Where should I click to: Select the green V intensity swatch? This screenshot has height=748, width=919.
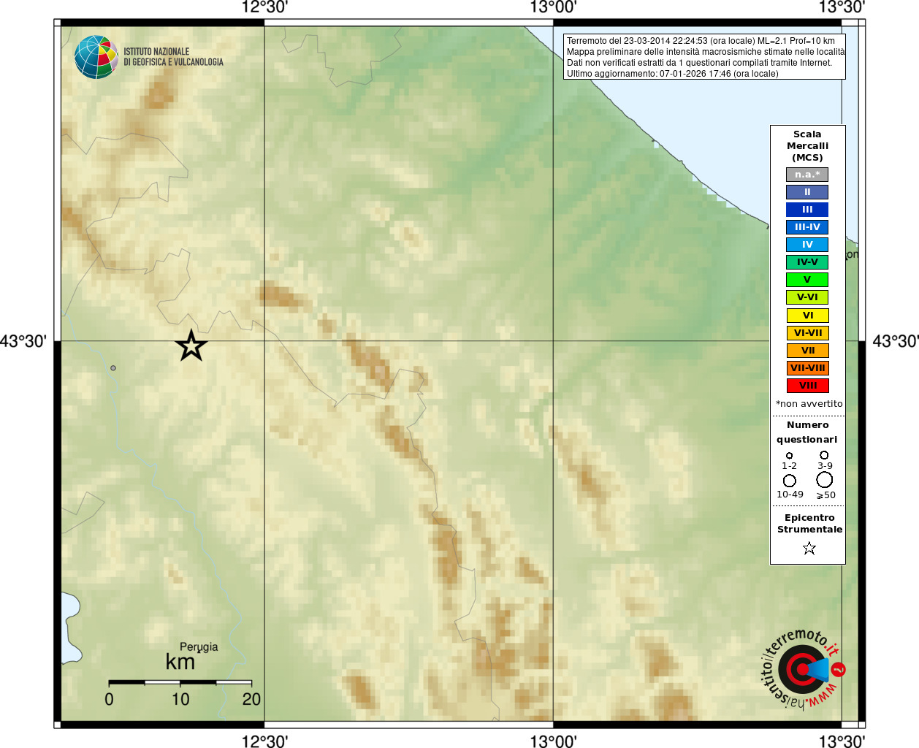pos(807,280)
